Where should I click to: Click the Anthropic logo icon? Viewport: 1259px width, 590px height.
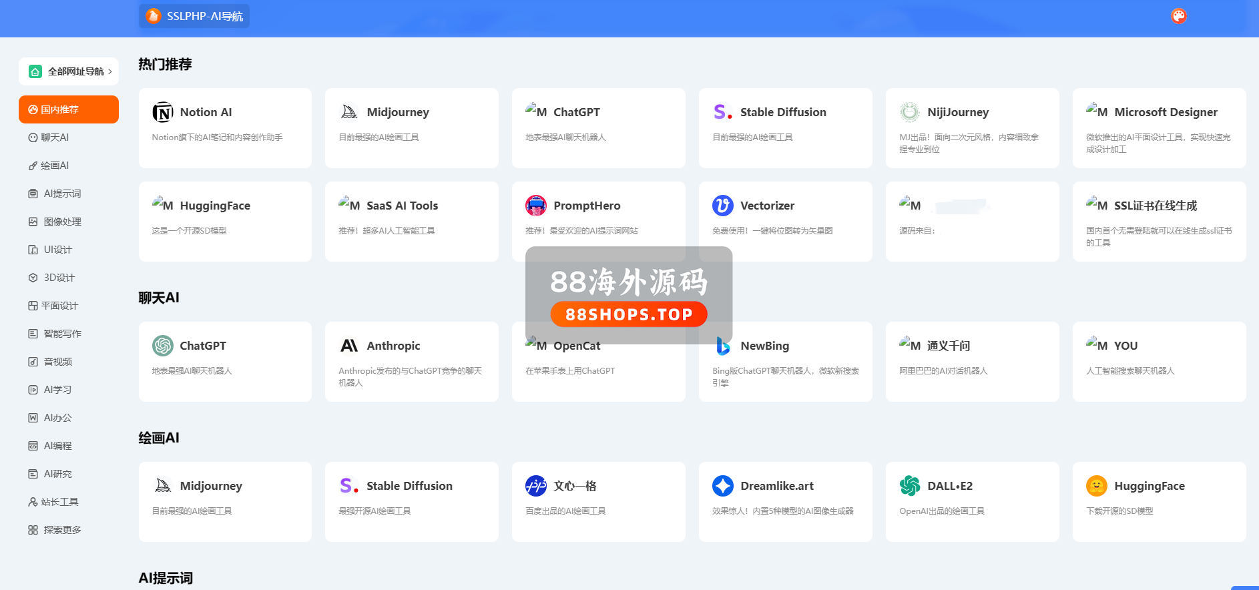point(349,346)
